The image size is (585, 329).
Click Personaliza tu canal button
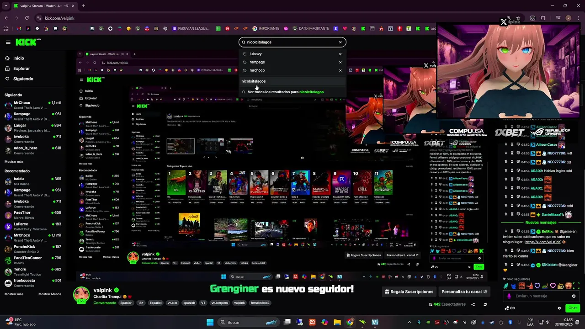[464, 292]
